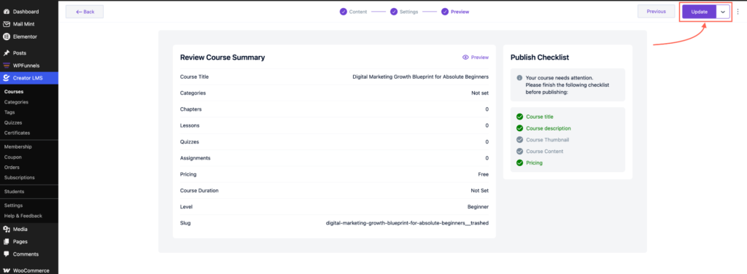Image resolution: width=747 pixels, height=274 pixels.
Task: Click the three-dot more options icon
Action: point(738,12)
